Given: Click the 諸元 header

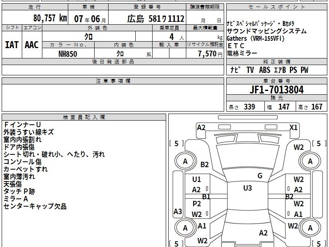Looking at the screenshot, I should (x=276, y=98).
